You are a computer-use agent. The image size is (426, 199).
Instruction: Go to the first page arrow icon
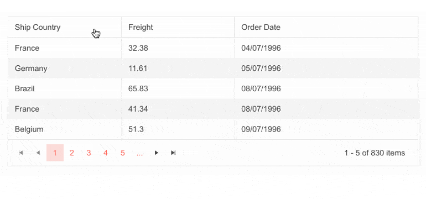point(20,153)
